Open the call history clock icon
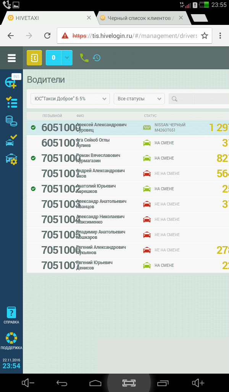The height and width of the screenshot is (392, 229). pyautogui.click(x=97, y=58)
